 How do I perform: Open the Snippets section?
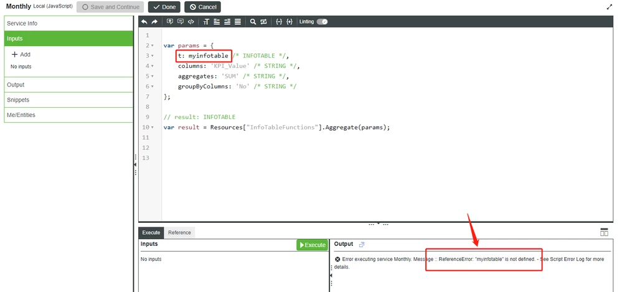tap(68, 100)
